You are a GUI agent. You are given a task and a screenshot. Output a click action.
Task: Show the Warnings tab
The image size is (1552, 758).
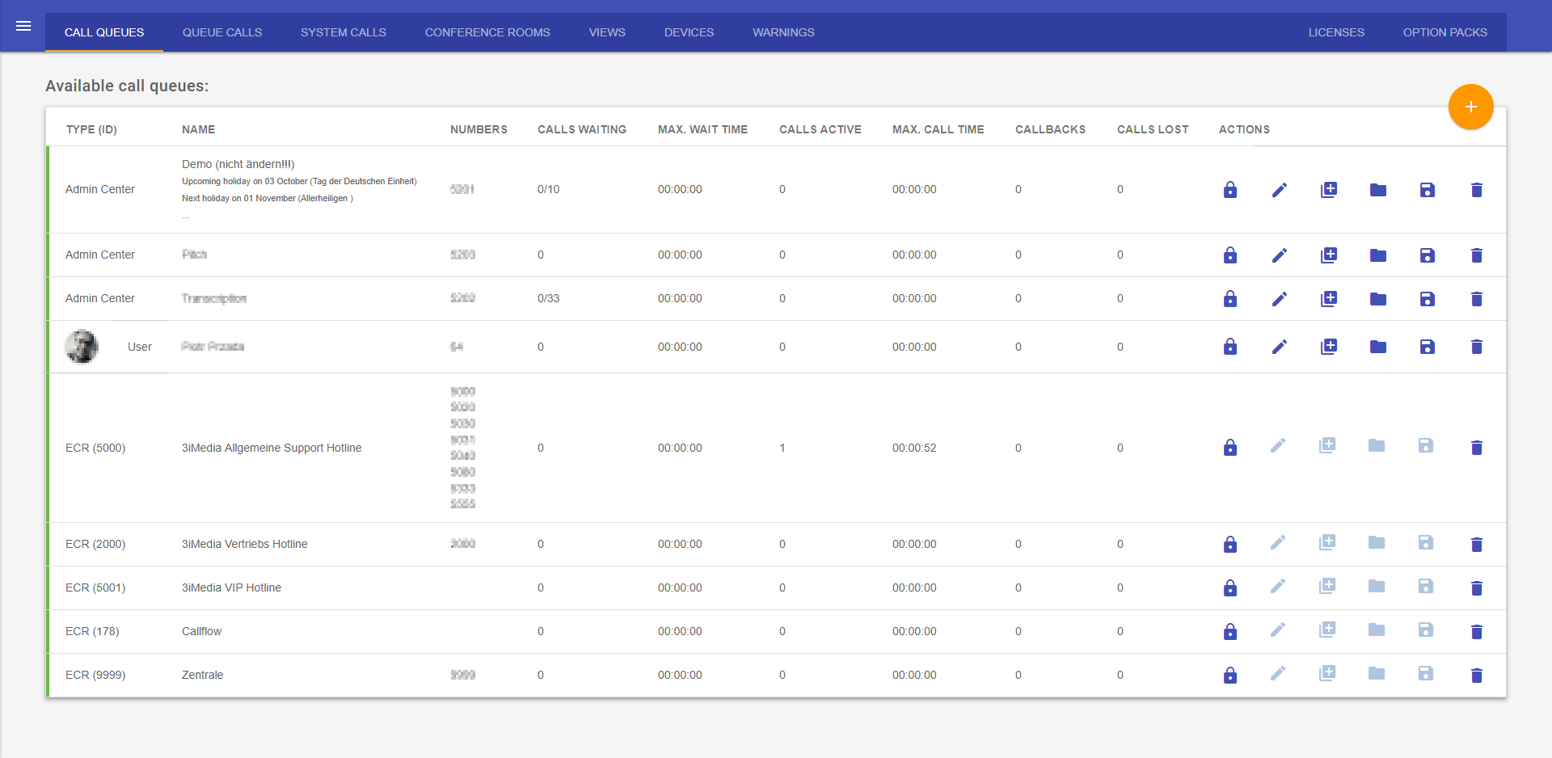(782, 32)
